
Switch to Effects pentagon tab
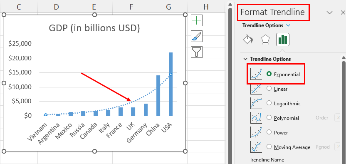265,40
